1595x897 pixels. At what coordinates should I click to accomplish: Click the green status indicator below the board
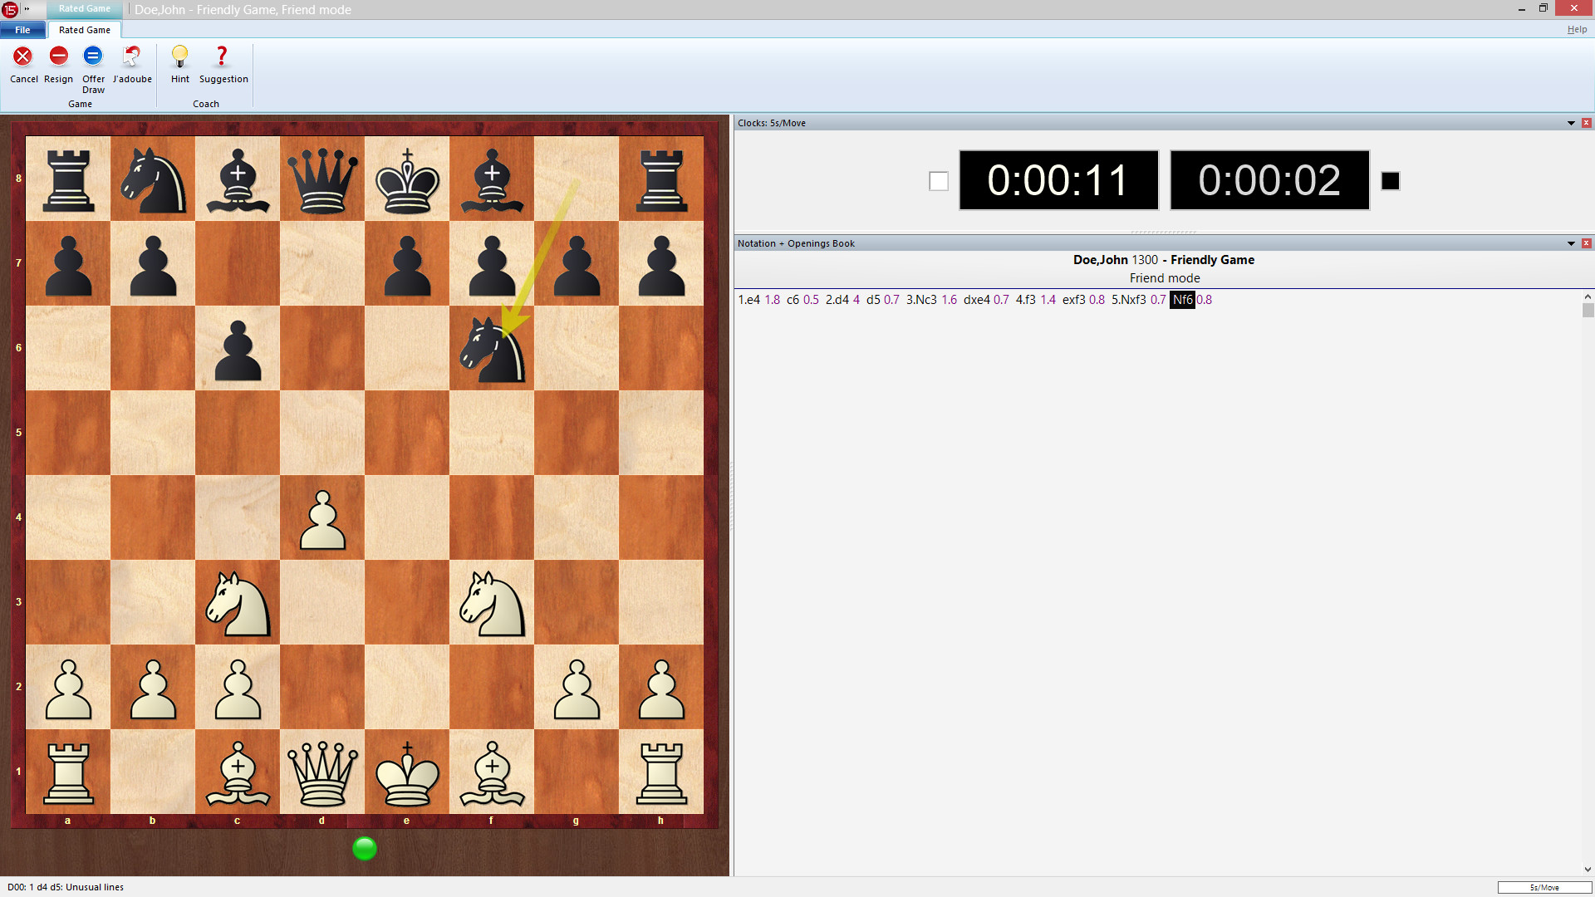point(363,848)
